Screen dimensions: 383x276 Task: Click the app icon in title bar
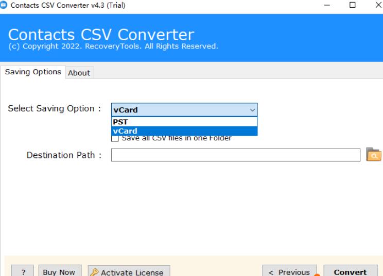pyautogui.click(x=4, y=5)
